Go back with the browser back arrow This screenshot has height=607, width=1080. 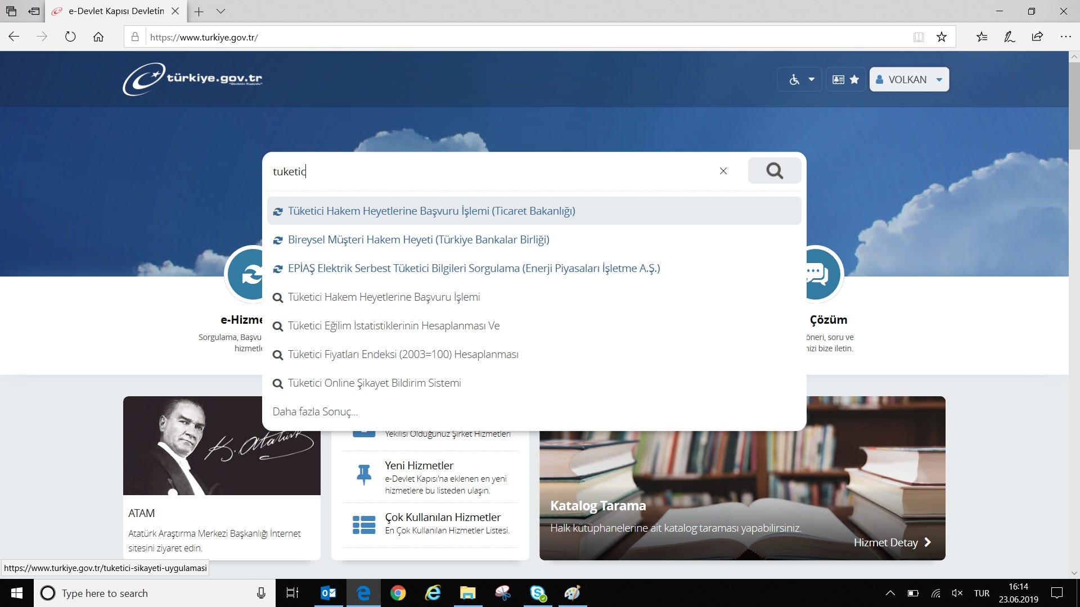(14, 37)
